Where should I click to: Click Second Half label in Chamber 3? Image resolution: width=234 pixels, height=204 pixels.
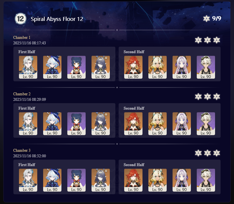pyautogui.click(x=134, y=165)
